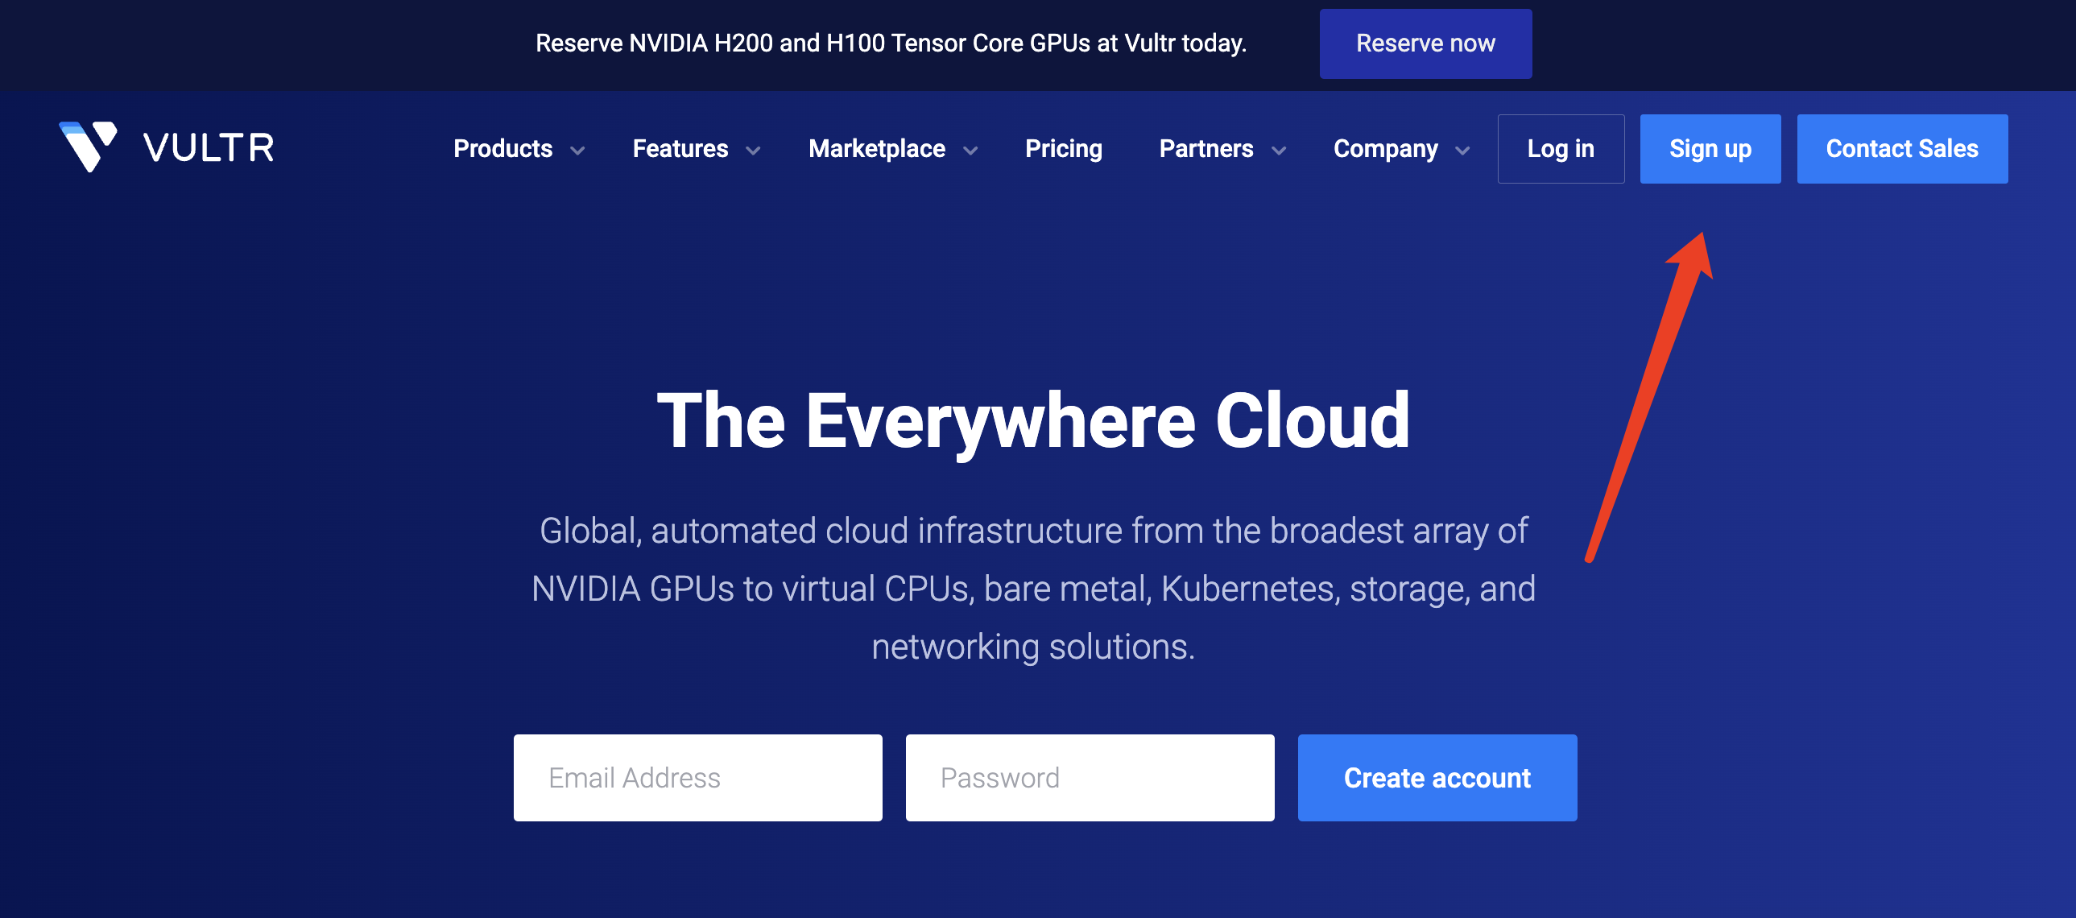Open the Features menu
This screenshot has width=2076, height=918.
680,149
